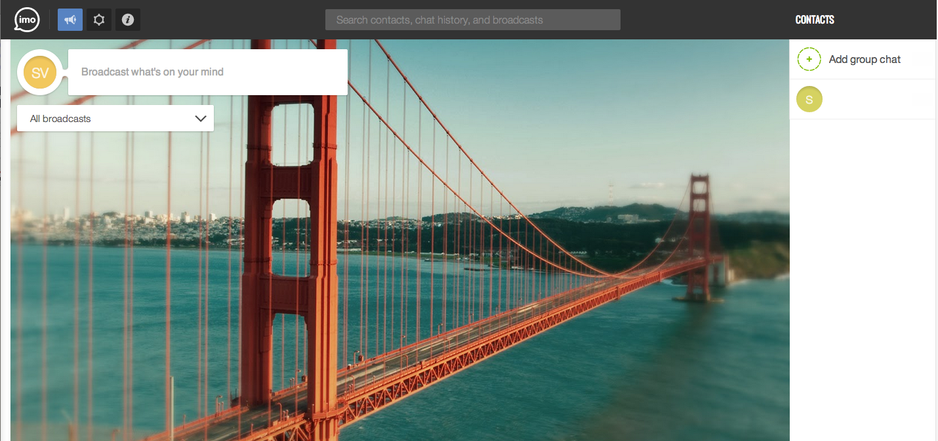The height and width of the screenshot is (441, 938).
Task: Click the chevron arrow of All broadcasts
Action: tap(201, 119)
